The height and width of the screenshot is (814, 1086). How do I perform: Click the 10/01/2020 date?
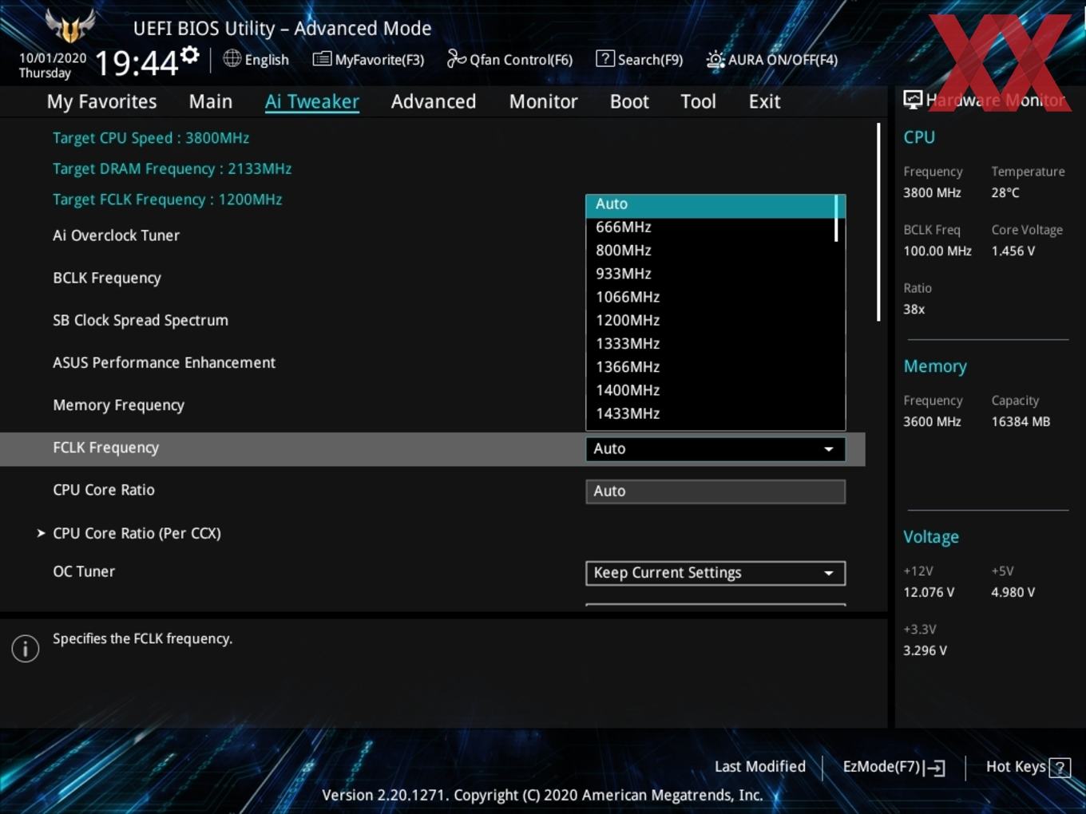point(53,58)
